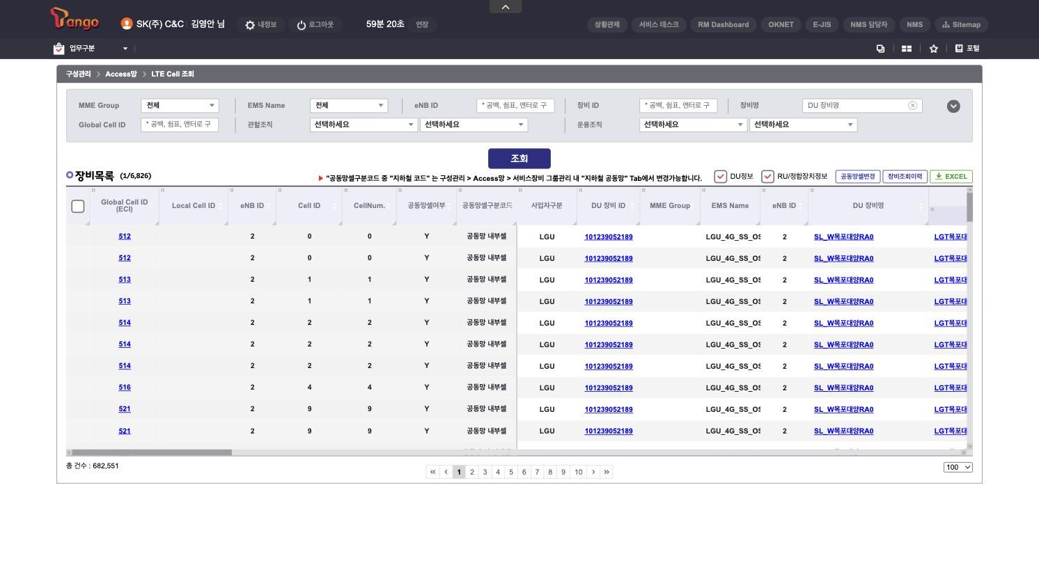This screenshot has width=1039, height=565.
Task: Open the OKNET menu
Action: (x=781, y=25)
